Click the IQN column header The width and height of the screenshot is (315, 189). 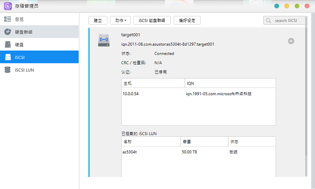pyautogui.click(x=230, y=83)
